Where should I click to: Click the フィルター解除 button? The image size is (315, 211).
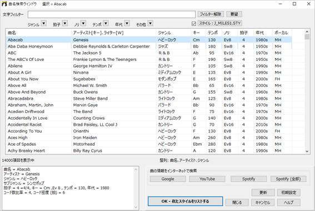tap(211, 14)
